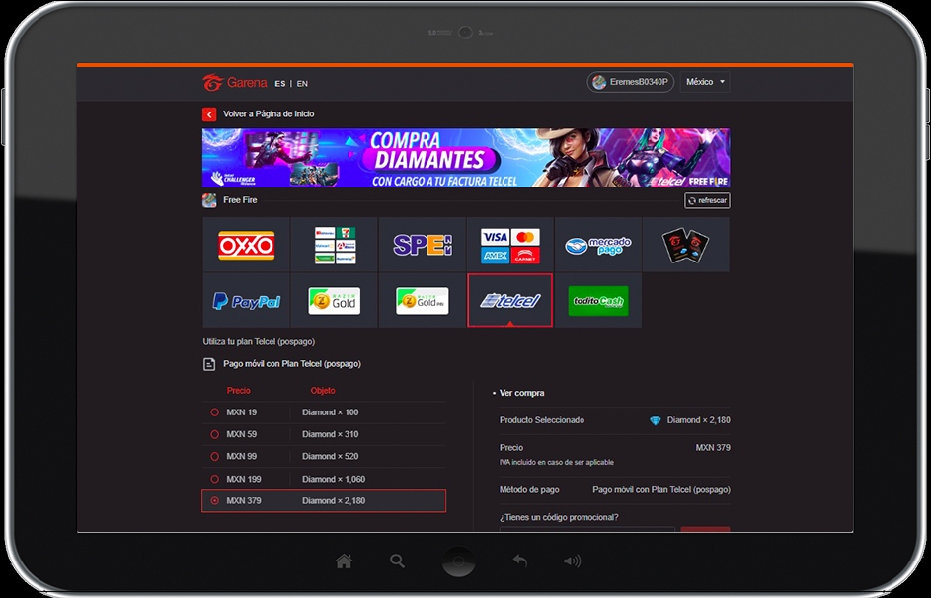
Task: Click the Diamond × 1,060 row text
Action: (x=334, y=479)
